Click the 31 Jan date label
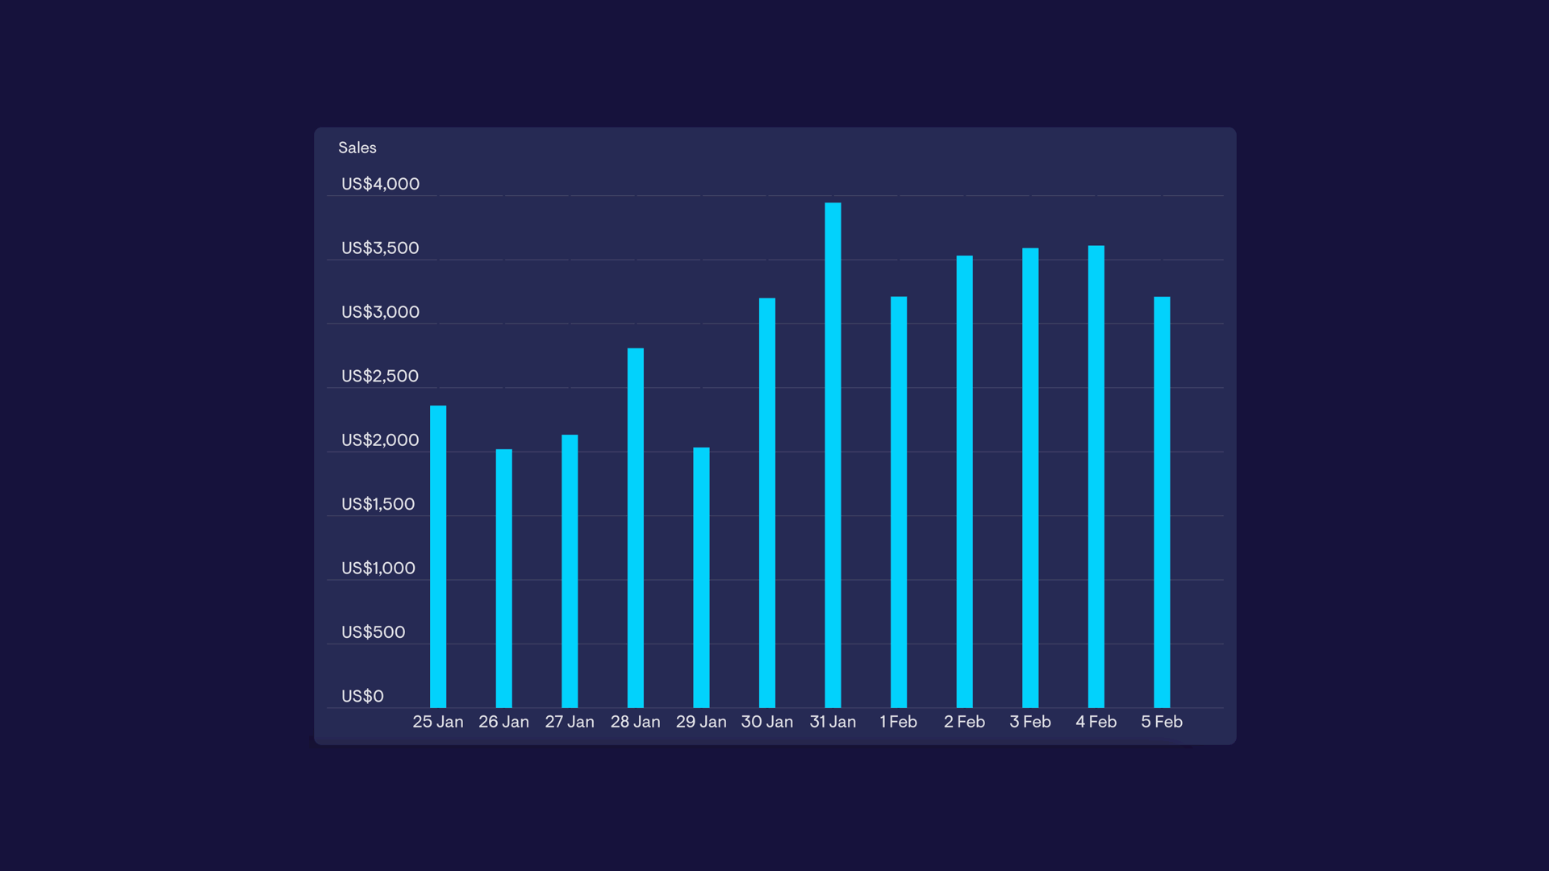 click(833, 722)
